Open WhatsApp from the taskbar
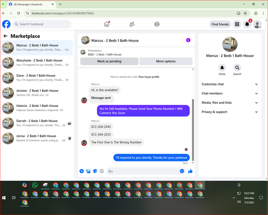The height and width of the screenshot is (215, 268). click(35, 185)
